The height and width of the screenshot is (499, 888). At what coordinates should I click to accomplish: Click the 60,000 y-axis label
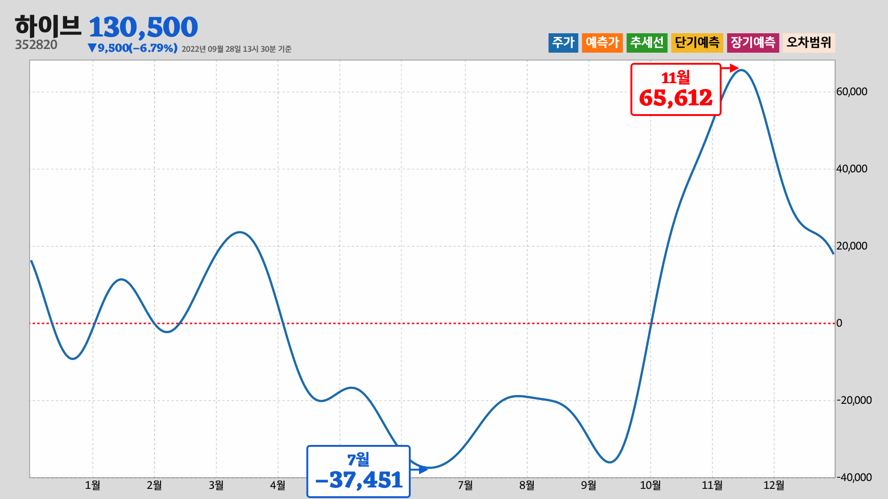click(x=852, y=92)
